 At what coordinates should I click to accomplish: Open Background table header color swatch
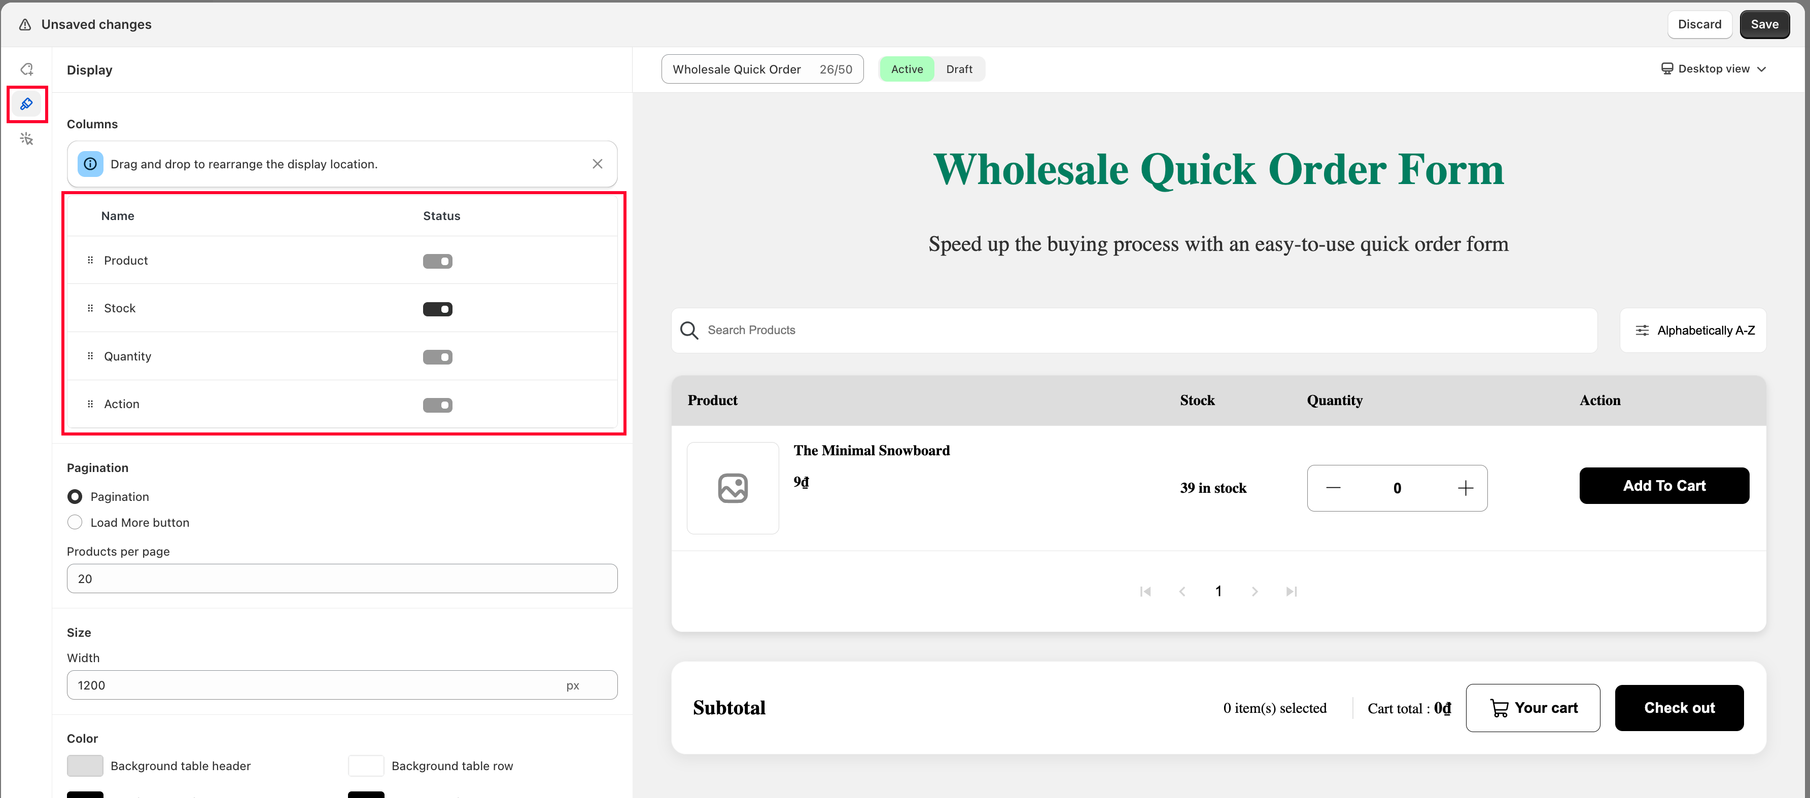(85, 766)
